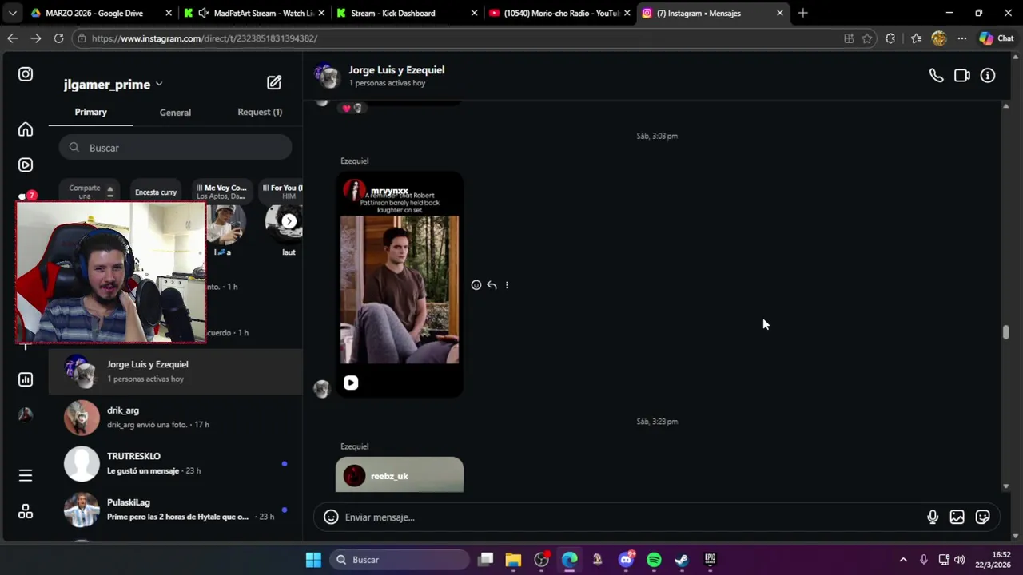Attach a photo with the image icon
Image resolution: width=1023 pixels, height=575 pixels.
957,517
